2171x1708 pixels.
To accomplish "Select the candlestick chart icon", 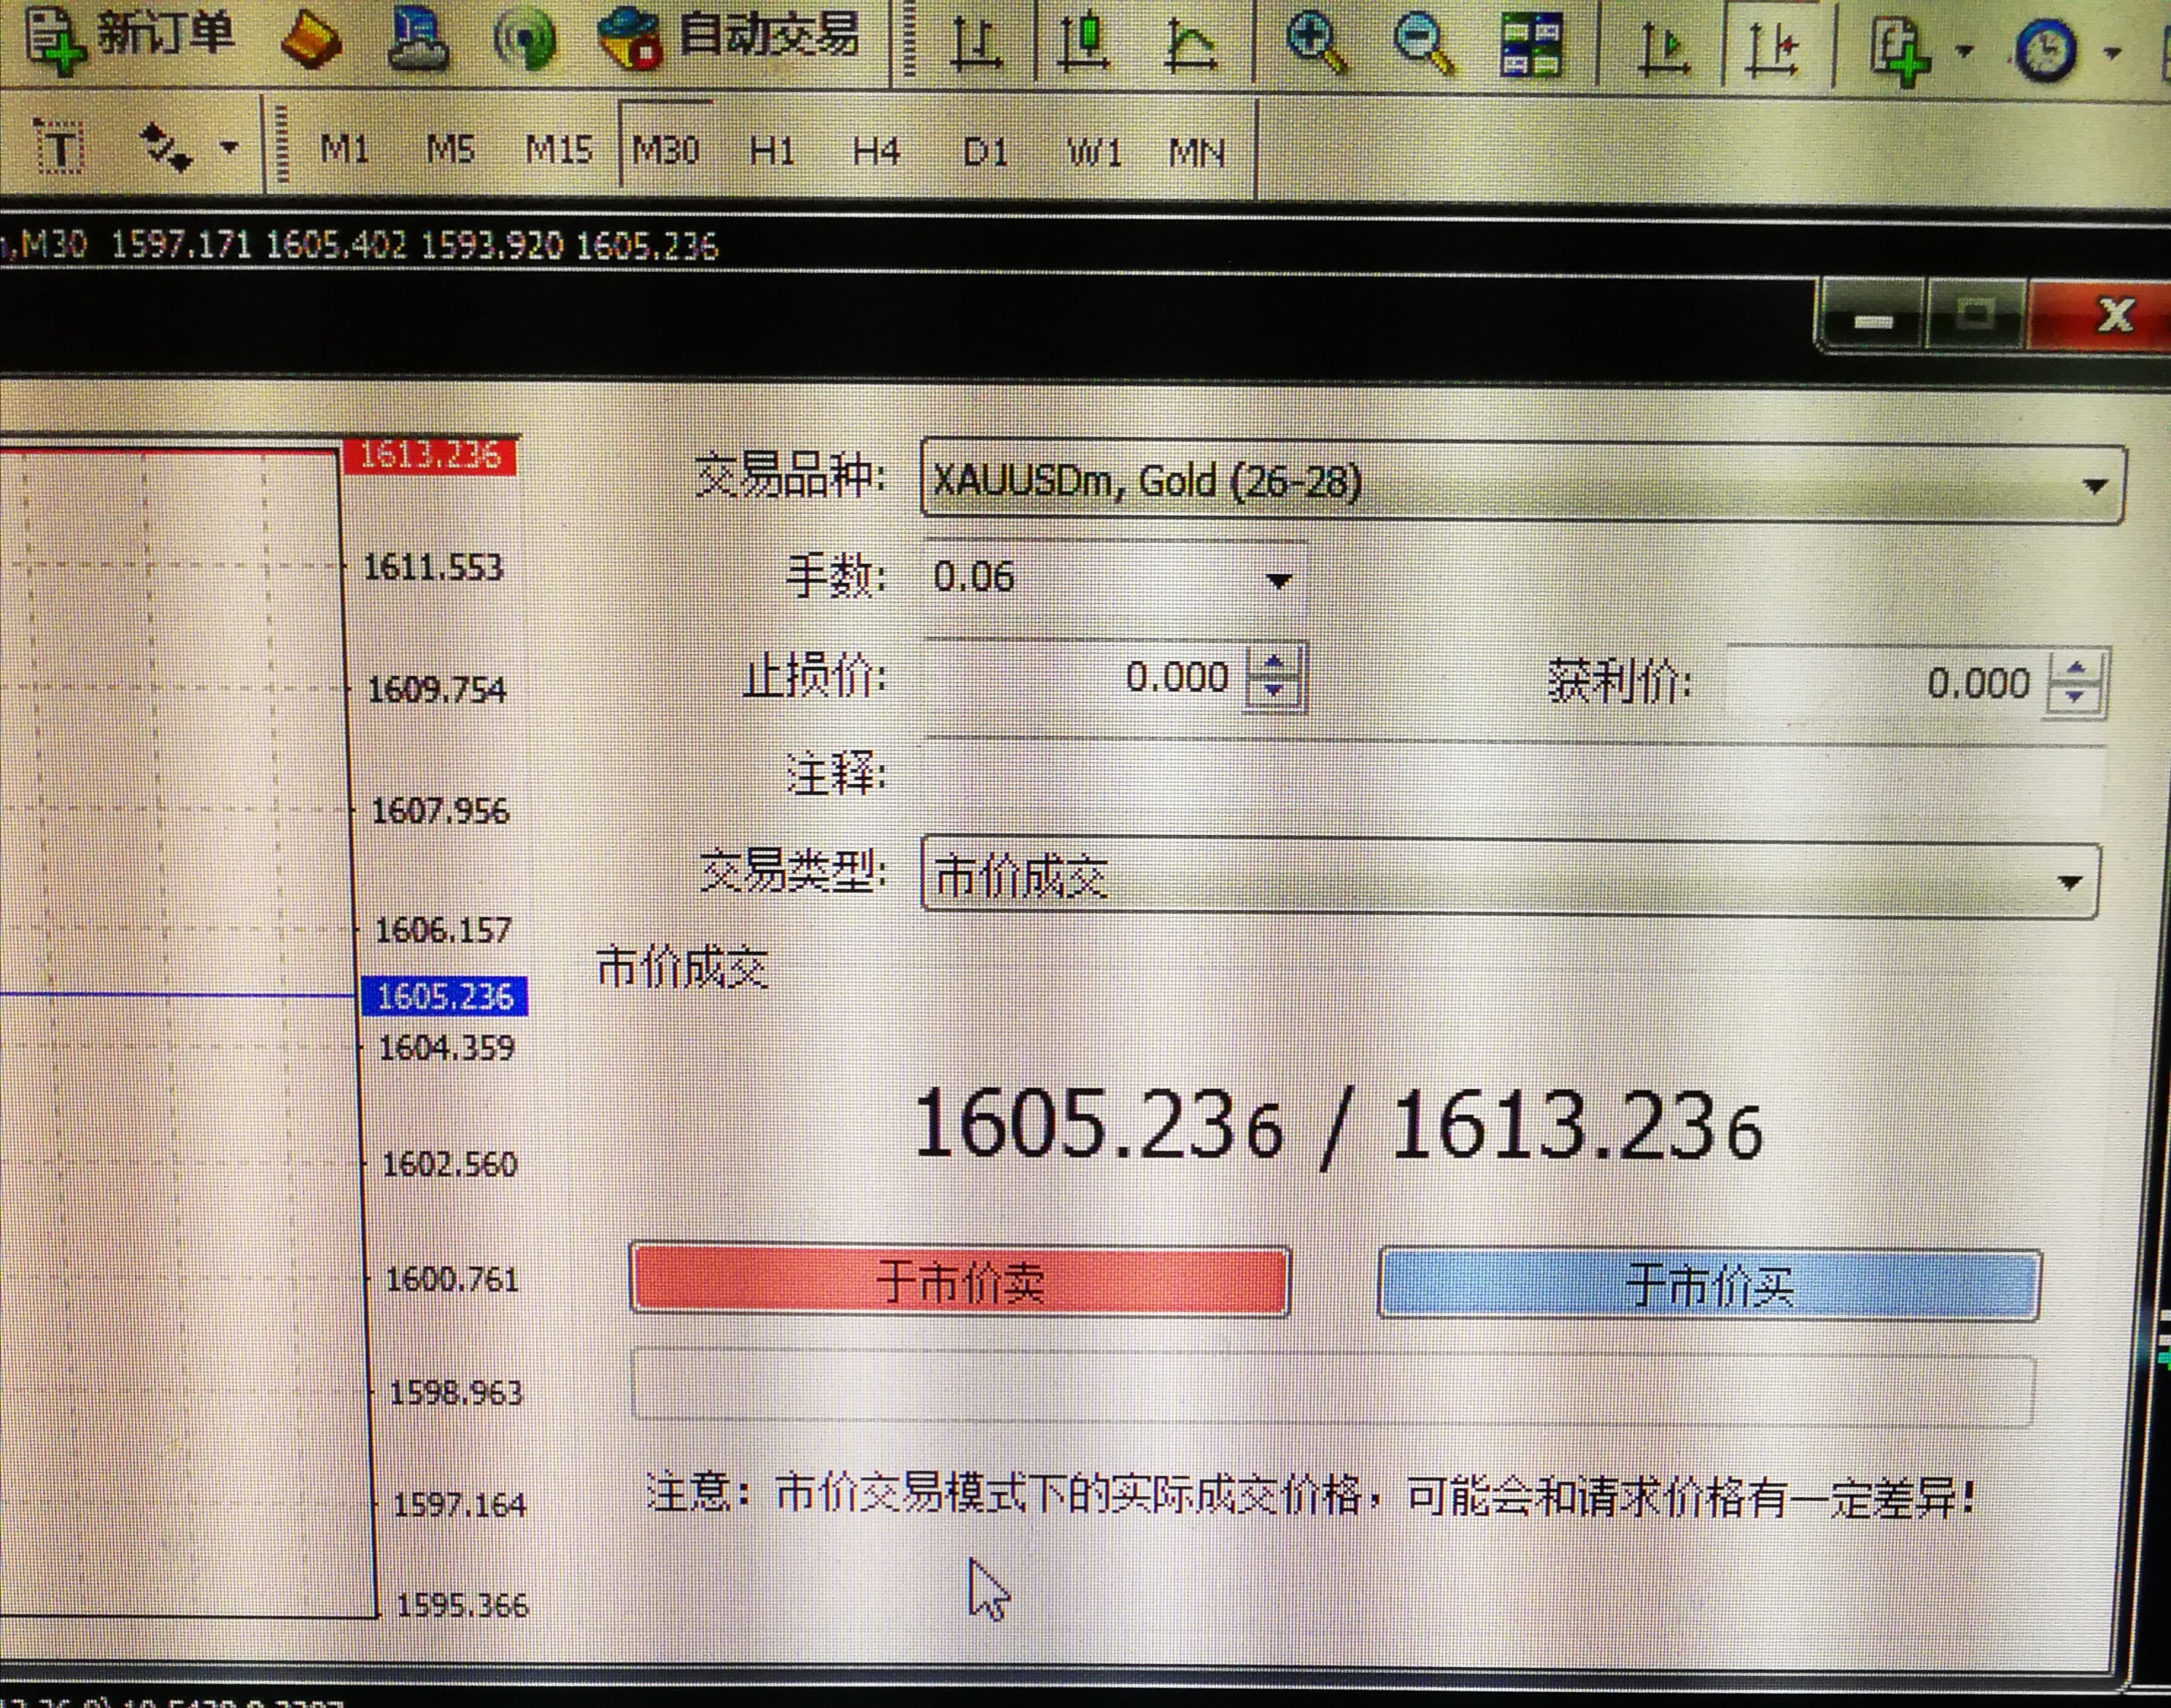I will [1084, 45].
